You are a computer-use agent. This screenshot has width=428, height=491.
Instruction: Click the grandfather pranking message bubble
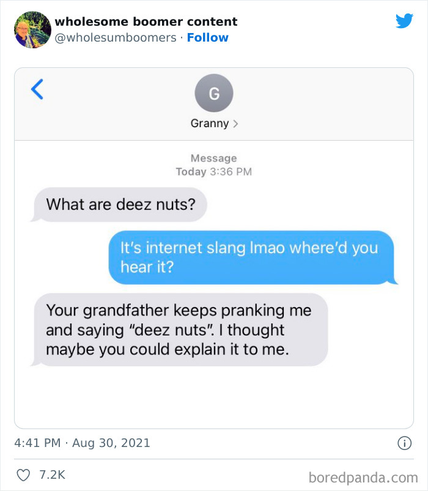point(179,330)
